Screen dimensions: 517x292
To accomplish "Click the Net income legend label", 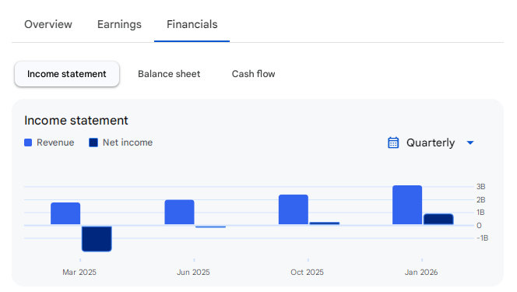I will click(128, 142).
